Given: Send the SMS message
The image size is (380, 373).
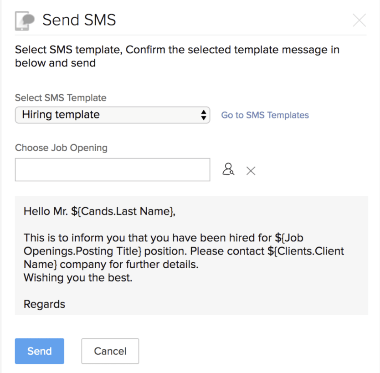Looking at the screenshot, I should 40,351.
